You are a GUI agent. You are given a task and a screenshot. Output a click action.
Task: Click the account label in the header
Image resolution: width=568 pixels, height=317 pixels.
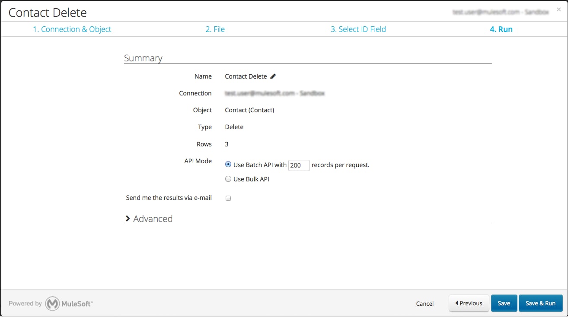pos(501,13)
